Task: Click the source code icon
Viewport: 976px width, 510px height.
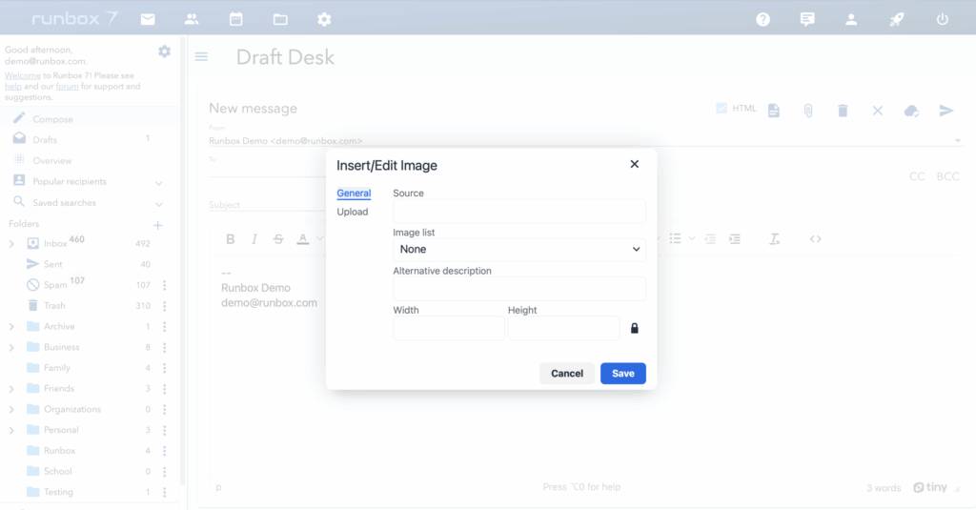Action: (816, 238)
